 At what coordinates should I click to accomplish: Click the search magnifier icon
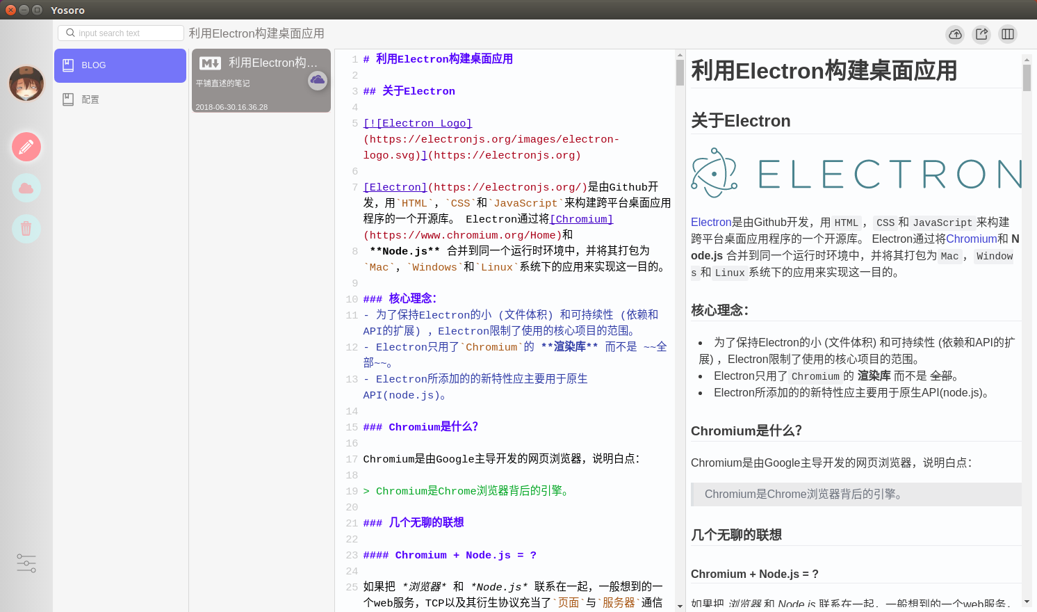pyautogui.click(x=70, y=33)
